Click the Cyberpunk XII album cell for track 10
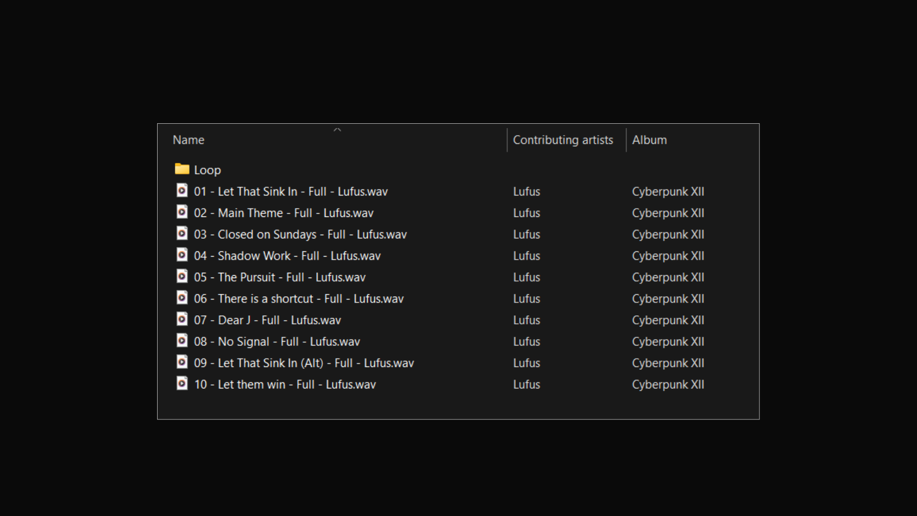917x516 pixels. pyautogui.click(x=668, y=385)
